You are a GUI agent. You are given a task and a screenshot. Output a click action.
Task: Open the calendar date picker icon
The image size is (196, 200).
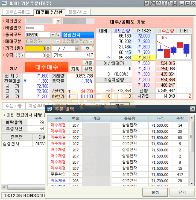(77, 48)
